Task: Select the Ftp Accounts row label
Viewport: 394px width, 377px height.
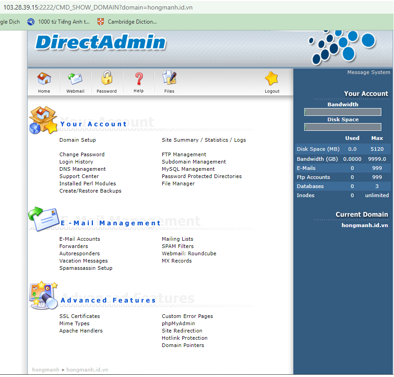Action: point(313,178)
